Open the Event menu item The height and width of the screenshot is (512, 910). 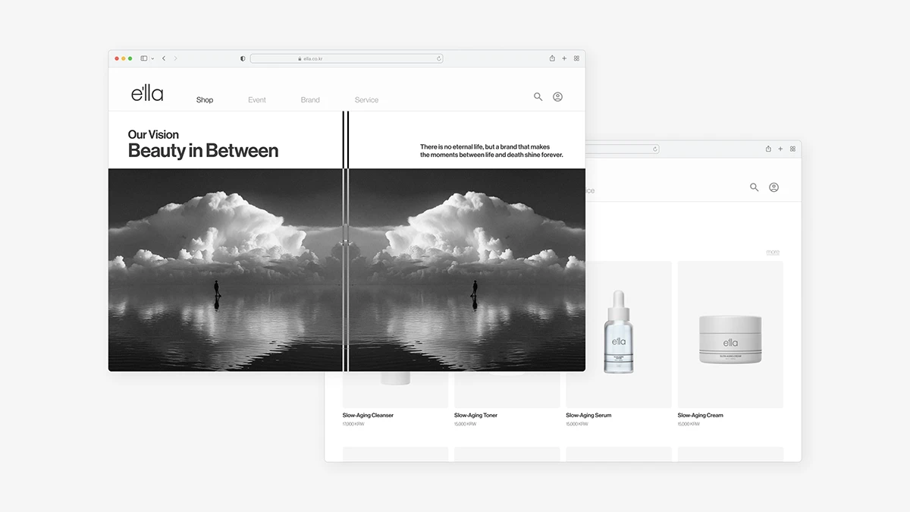[x=257, y=100]
